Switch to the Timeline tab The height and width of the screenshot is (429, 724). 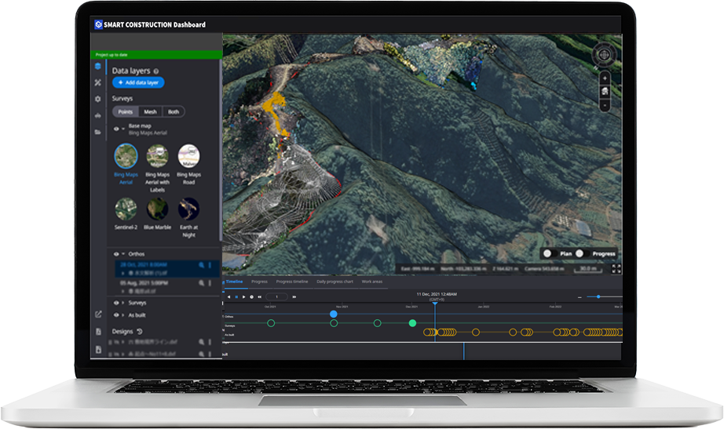click(235, 282)
